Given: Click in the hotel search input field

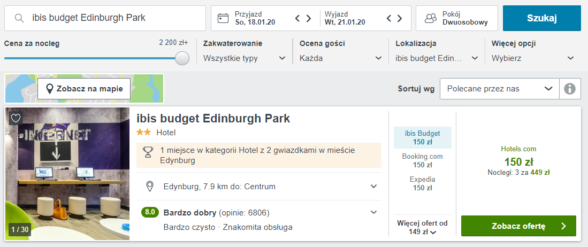Looking at the screenshot, I should coord(105,18).
